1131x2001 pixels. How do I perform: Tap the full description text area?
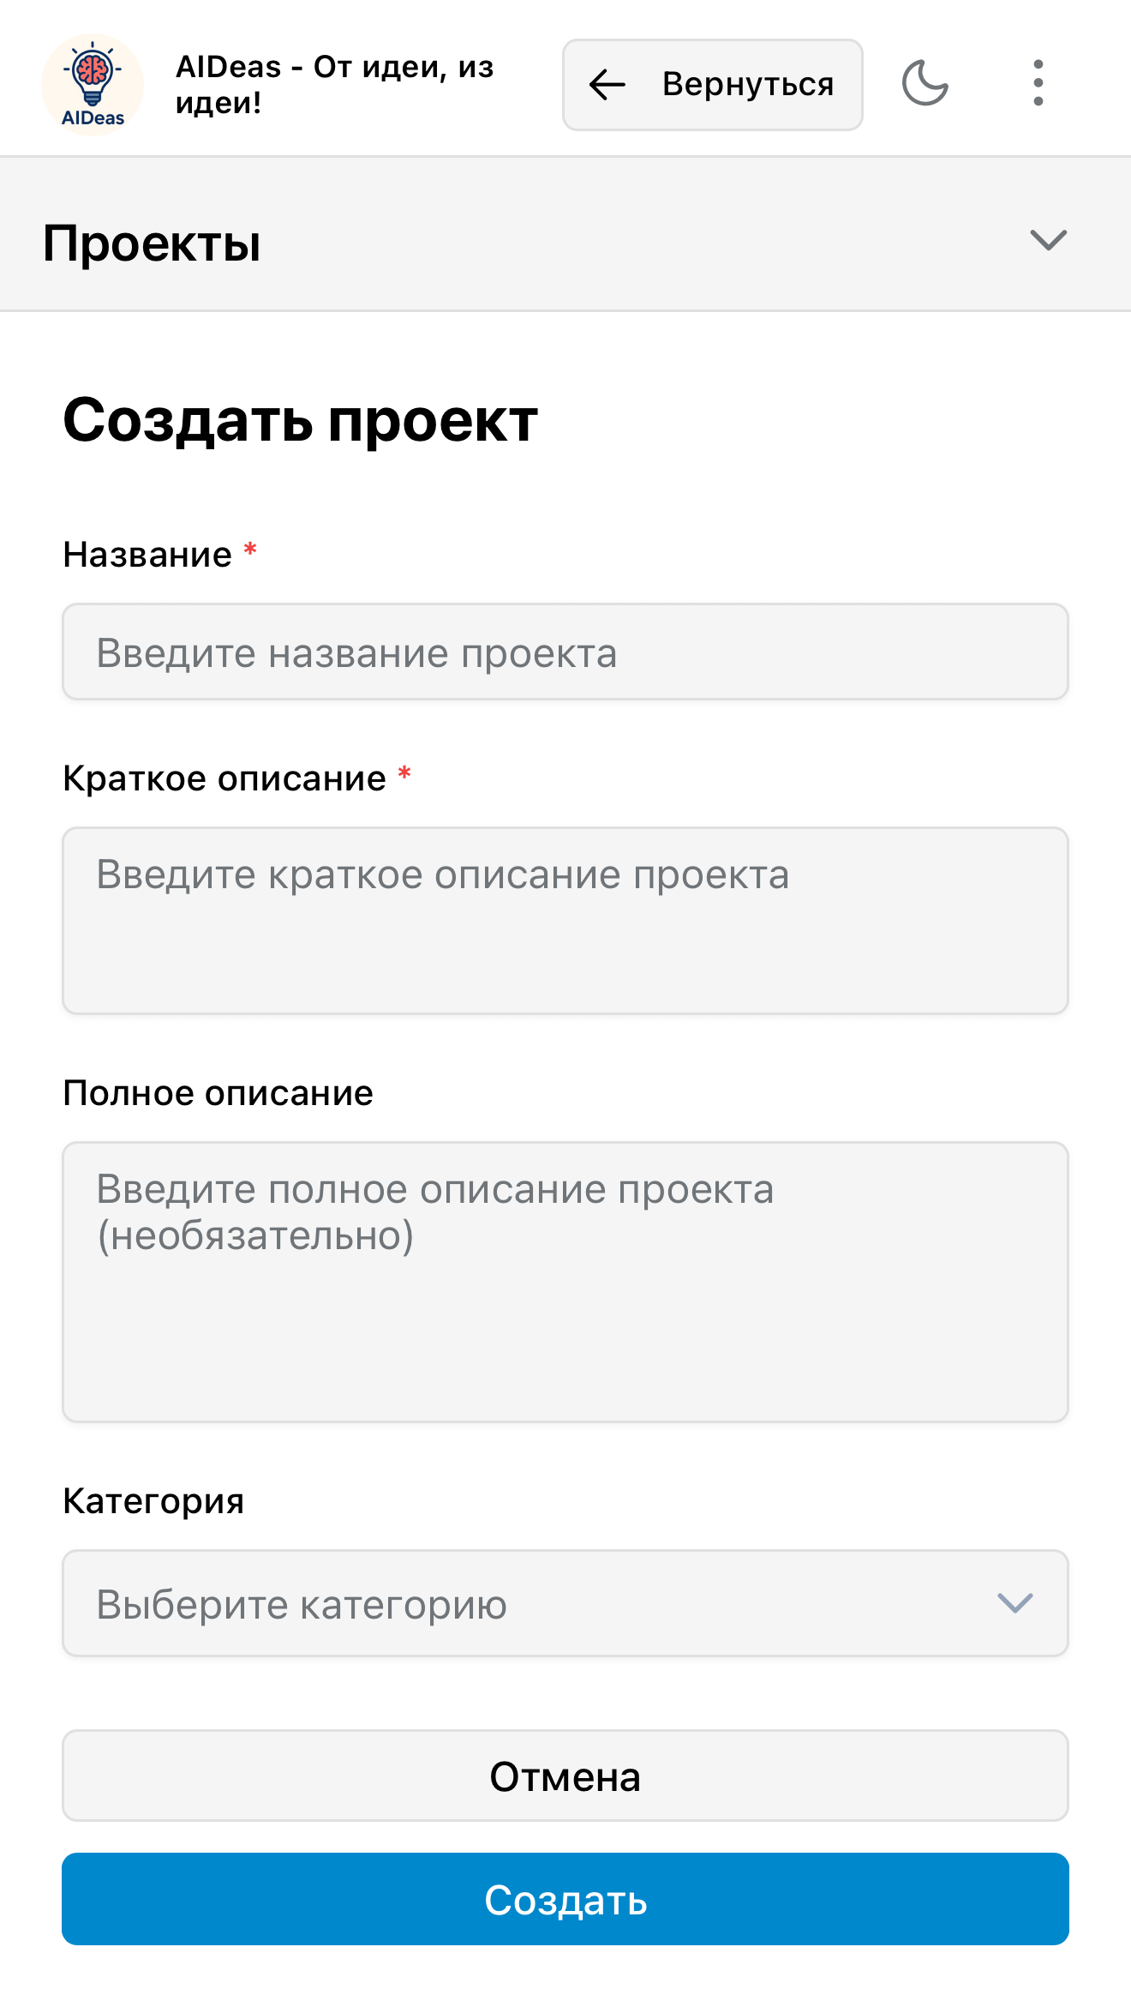[x=565, y=1277]
